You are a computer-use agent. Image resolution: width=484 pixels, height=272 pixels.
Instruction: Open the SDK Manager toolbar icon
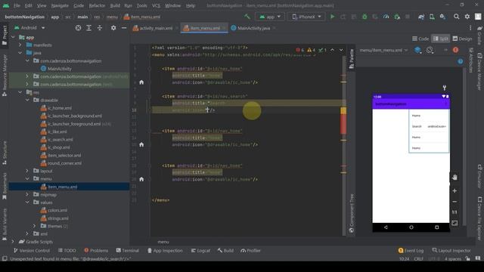[442, 17]
